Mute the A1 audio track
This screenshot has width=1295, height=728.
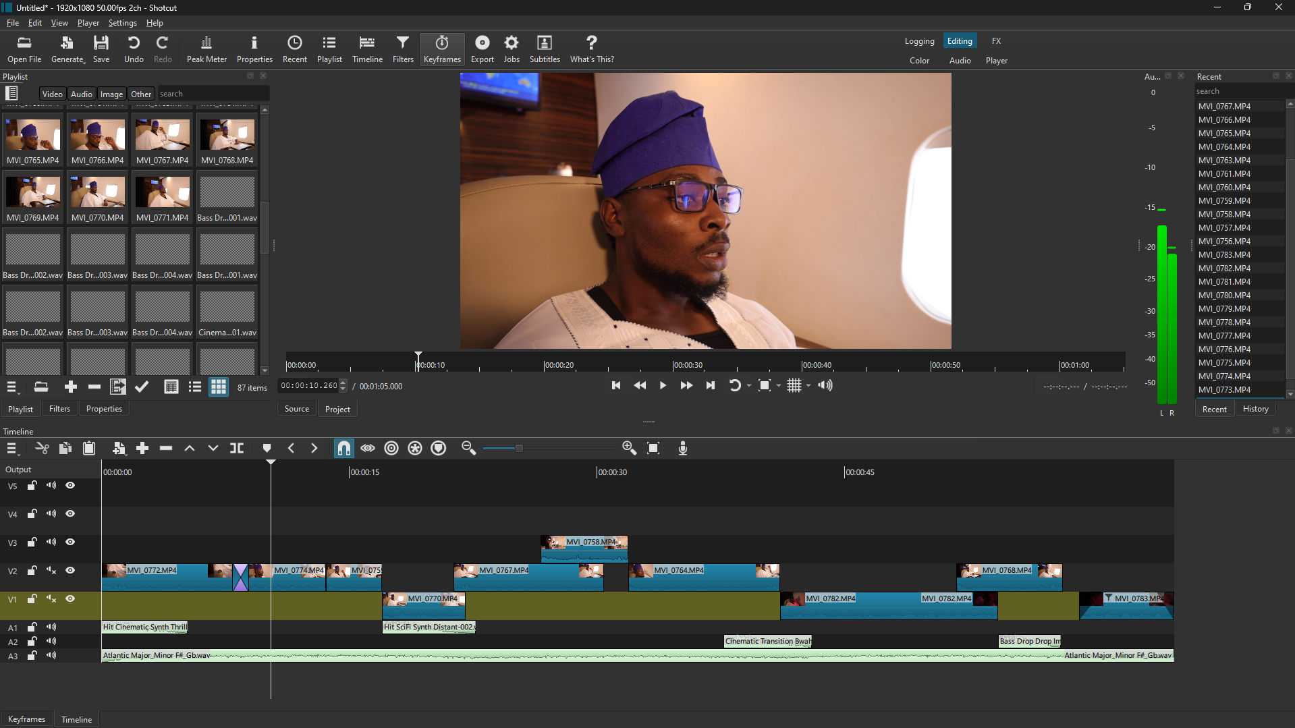[x=51, y=627]
